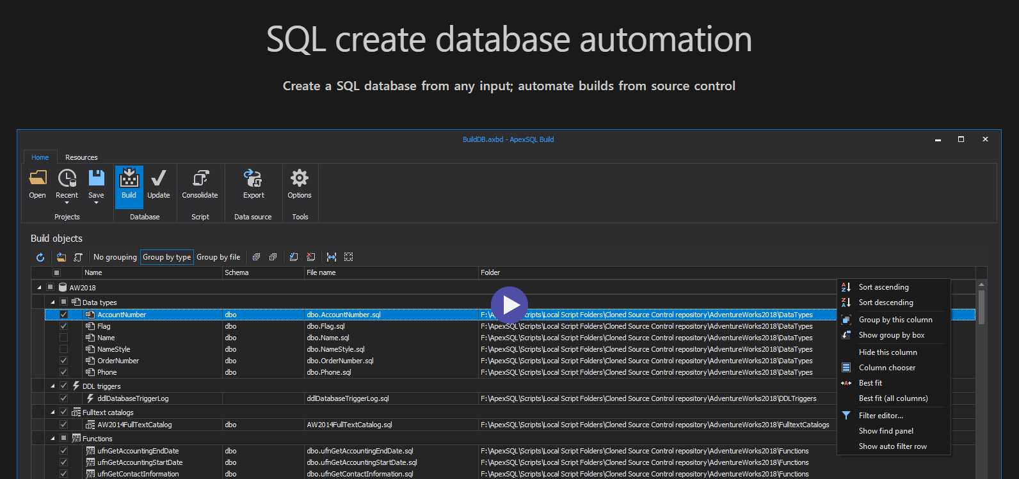Click the grid vertical scrollbar thumb
The height and width of the screenshot is (479, 1019).
[x=981, y=308]
